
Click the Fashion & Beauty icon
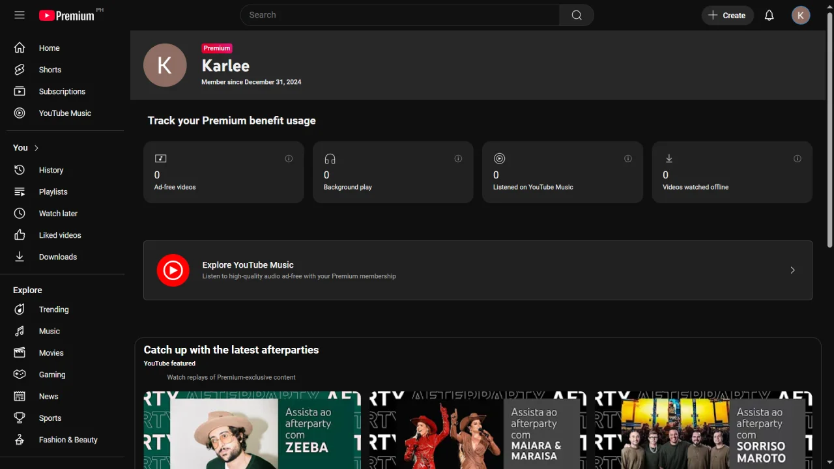pyautogui.click(x=20, y=440)
